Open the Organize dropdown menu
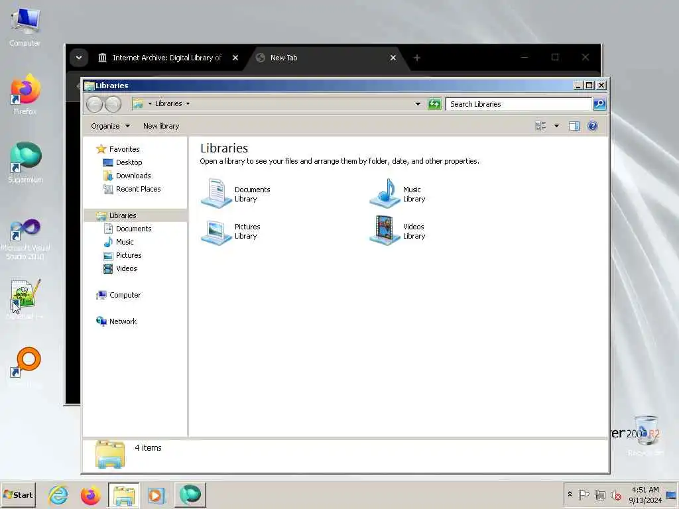 click(110, 126)
